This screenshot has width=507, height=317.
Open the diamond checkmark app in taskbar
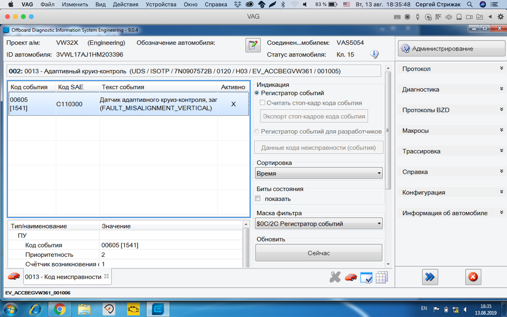pos(109,309)
